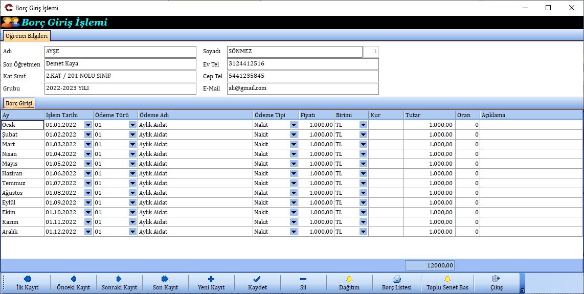Click Önceki Kayıt previous record arrow
The height and width of the screenshot is (294, 584).
tap(73, 282)
